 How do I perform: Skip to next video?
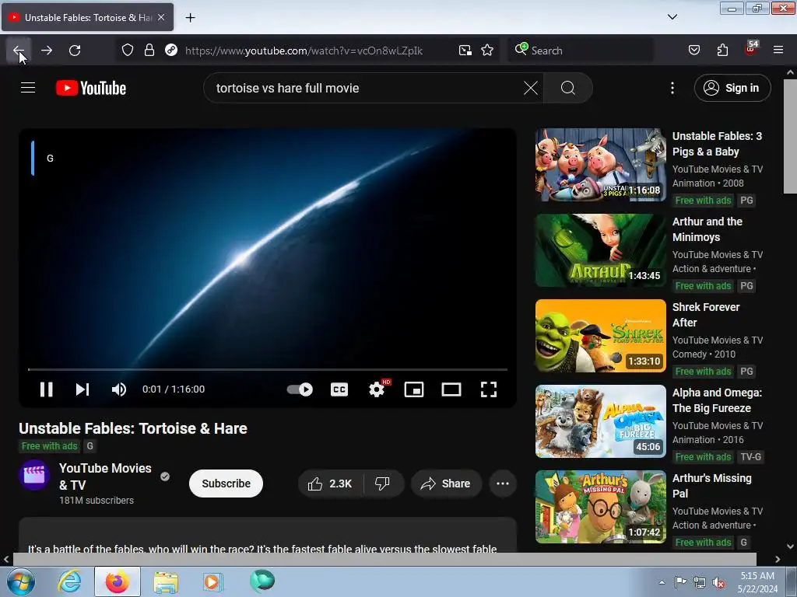tap(83, 389)
